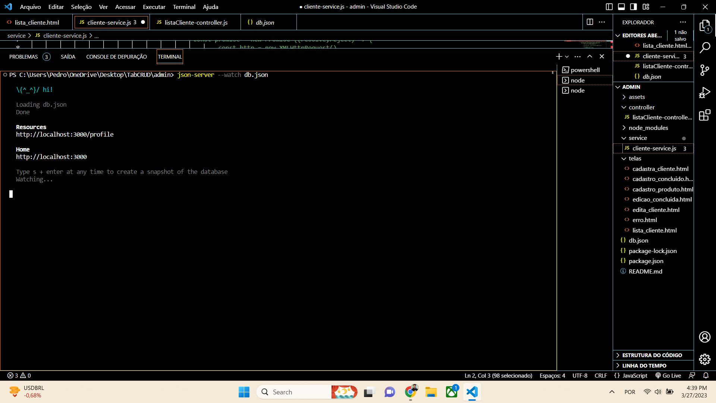Toggle Primary Side Bar visibility
The height and width of the screenshot is (403, 716).
click(609, 7)
